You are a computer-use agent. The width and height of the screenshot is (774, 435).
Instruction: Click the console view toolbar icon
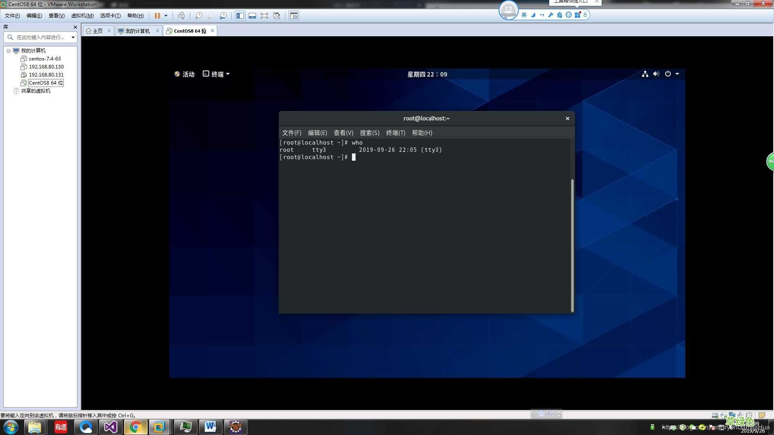click(294, 16)
